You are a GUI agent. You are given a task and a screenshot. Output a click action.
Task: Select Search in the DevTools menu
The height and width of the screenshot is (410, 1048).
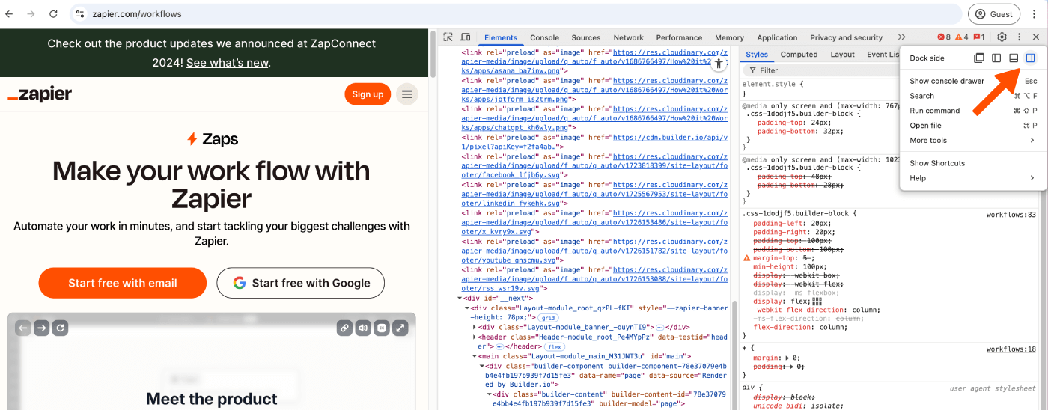pos(972,96)
